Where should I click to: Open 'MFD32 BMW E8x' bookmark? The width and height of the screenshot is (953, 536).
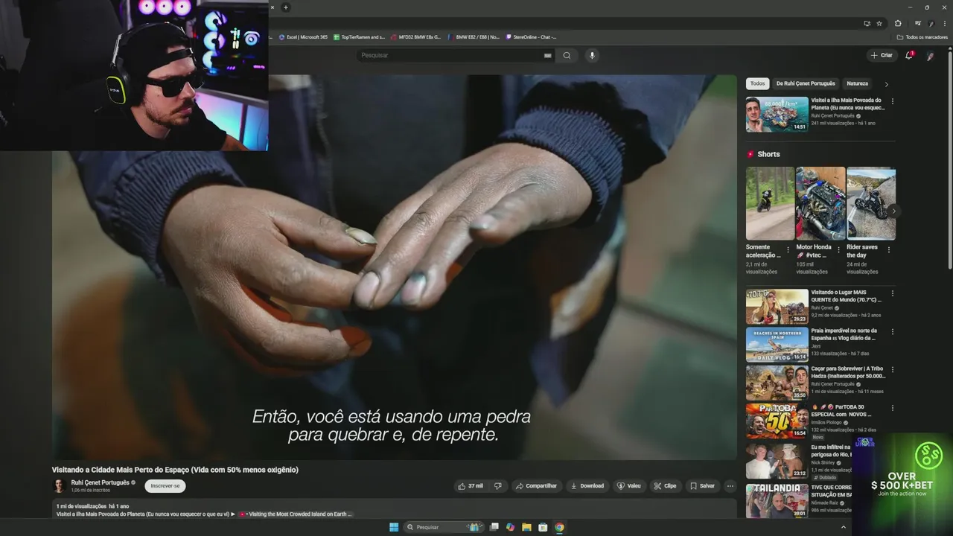pyautogui.click(x=416, y=36)
